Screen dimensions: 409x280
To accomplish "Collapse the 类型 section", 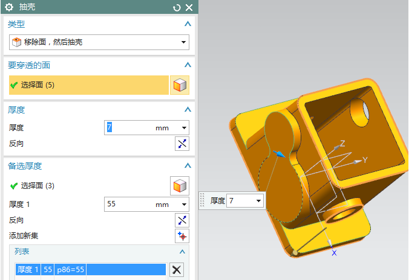I will click(x=188, y=24).
